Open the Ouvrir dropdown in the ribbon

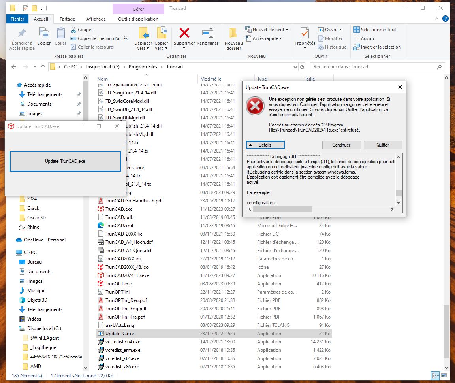pos(330,30)
